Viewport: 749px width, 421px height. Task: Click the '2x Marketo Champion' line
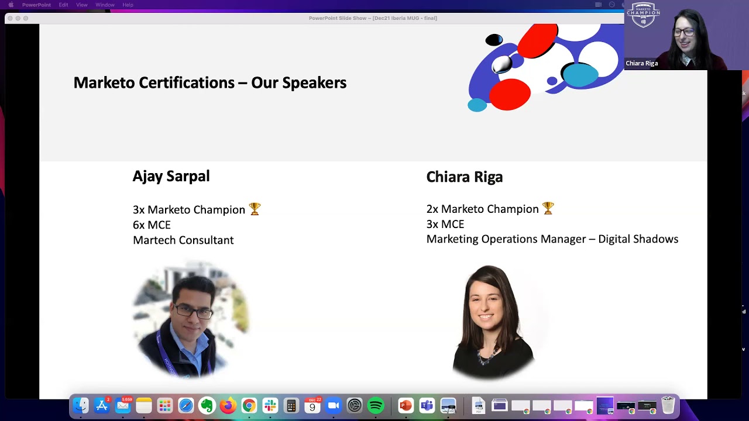[490, 209]
